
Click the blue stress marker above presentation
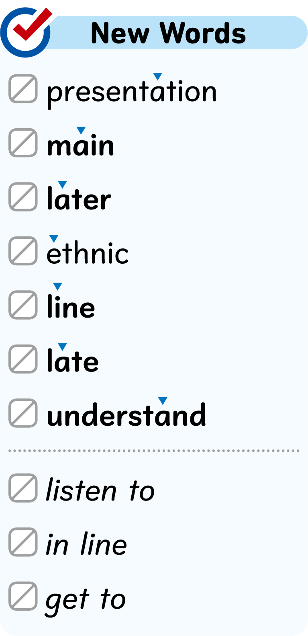pos(158,76)
